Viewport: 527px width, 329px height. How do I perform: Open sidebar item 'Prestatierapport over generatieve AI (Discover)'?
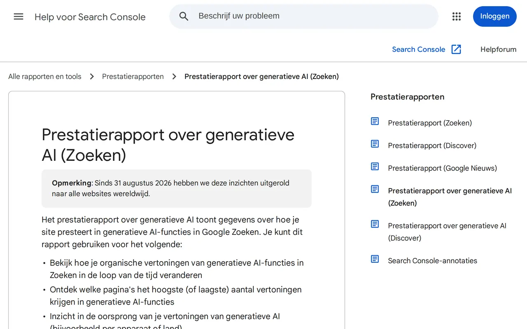pos(447,232)
